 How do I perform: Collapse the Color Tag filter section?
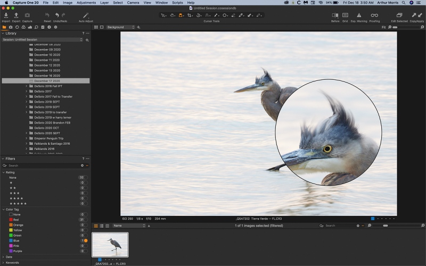[x=4, y=210]
